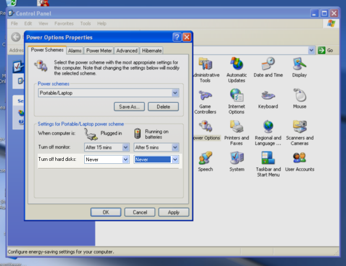This screenshot has width=346, height=266.
Task: Minimize the Control Panel window
Action: click(x=314, y=13)
